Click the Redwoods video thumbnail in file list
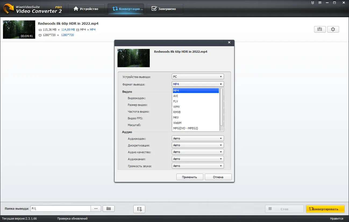Viewport: 349px width, 222px height. coord(19,30)
